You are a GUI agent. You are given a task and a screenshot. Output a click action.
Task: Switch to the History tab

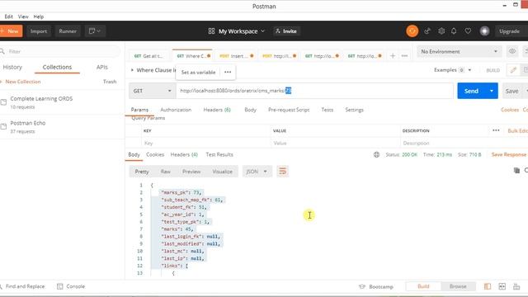pyautogui.click(x=12, y=67)
